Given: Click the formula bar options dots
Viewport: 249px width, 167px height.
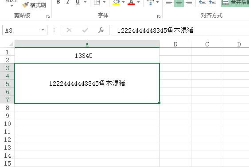Looking at the screenshot, I should pos(54,30).
